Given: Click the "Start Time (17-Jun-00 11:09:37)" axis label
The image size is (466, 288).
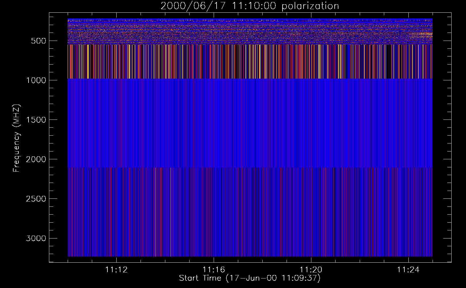Looking at the screenshot, I should [250, 278].
